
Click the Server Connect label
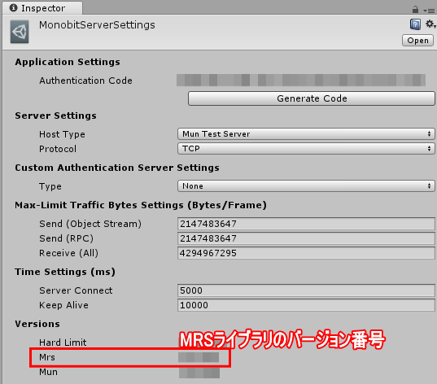click(x=76, y=290)
